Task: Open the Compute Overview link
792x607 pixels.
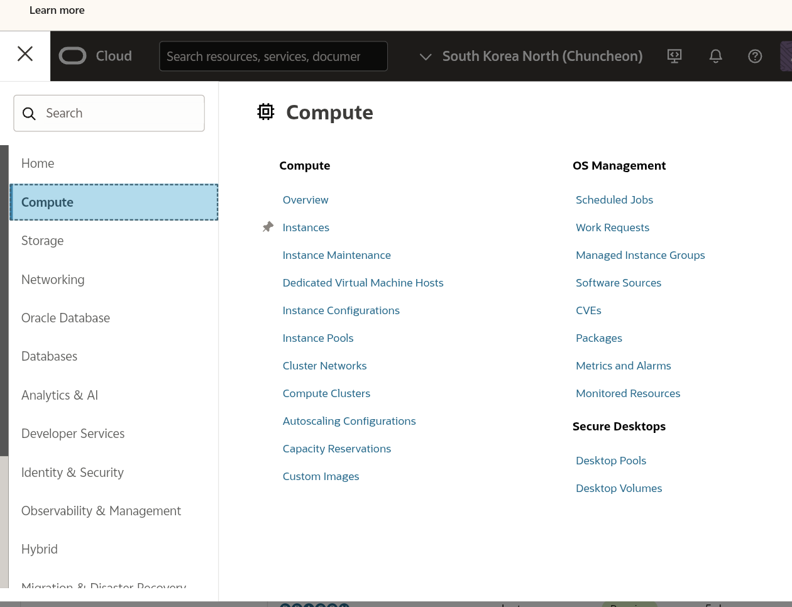Action: tap(305, 200)
